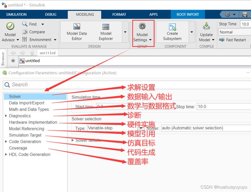Click the Stop time field in Solver pane
The height and width of the screenshot is (192, 251).
click(224, 106)
